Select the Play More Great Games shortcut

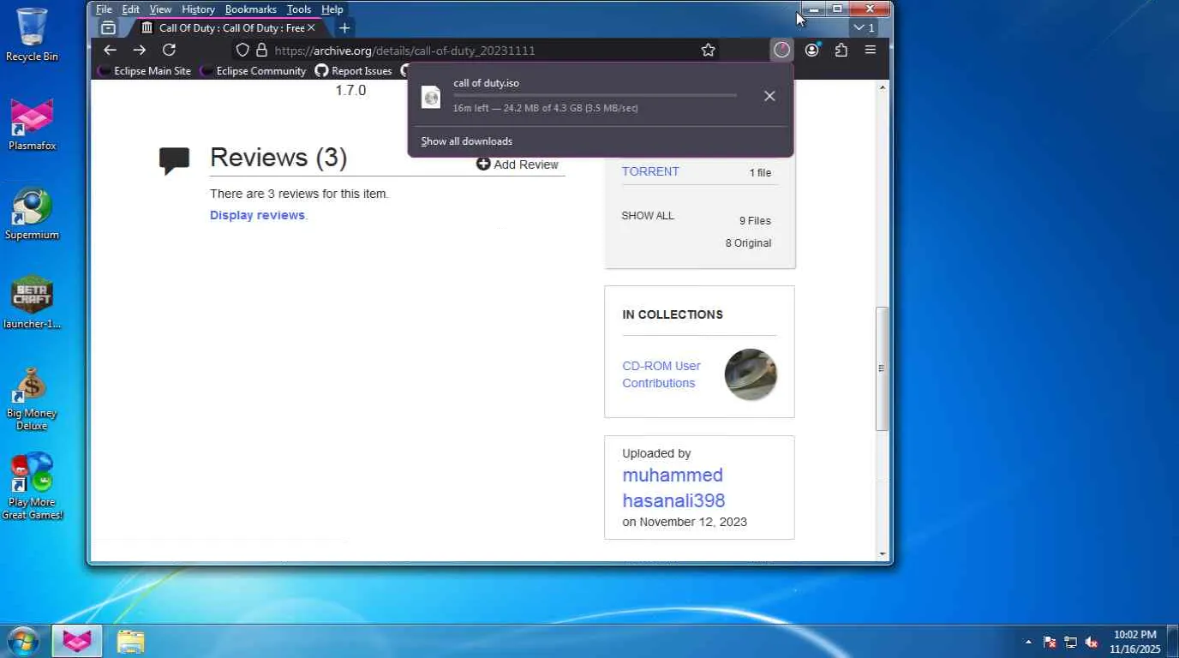click(x=32, y=487)
